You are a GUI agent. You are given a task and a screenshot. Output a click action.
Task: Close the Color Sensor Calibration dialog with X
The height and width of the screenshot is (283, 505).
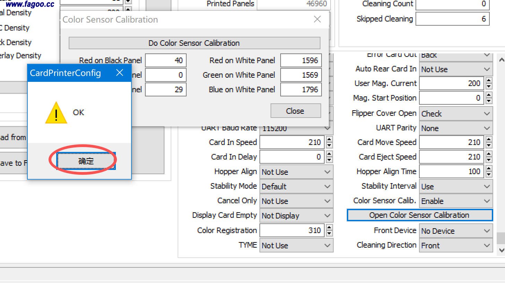(x=317, y=19)
